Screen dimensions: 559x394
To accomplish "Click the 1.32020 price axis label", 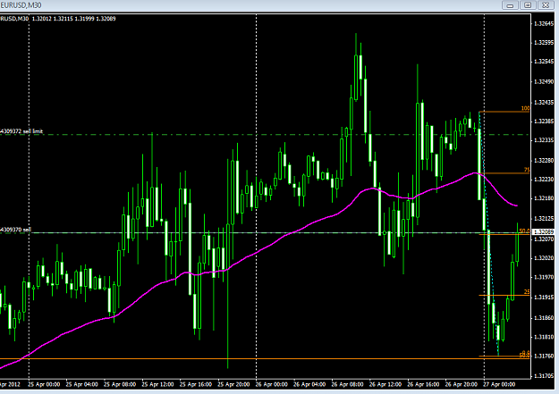I will tap(544, 258).
